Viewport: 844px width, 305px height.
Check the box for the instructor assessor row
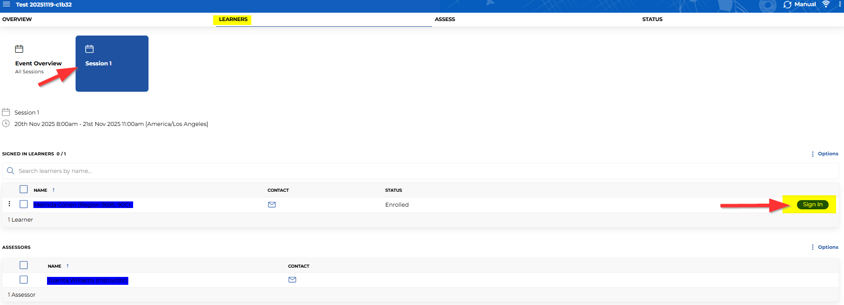coord(24,280)
